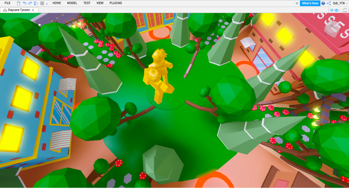Close the Daycare Tycoon tab
The width and height of the screenshot is (349, 196).
pos(33,10)
